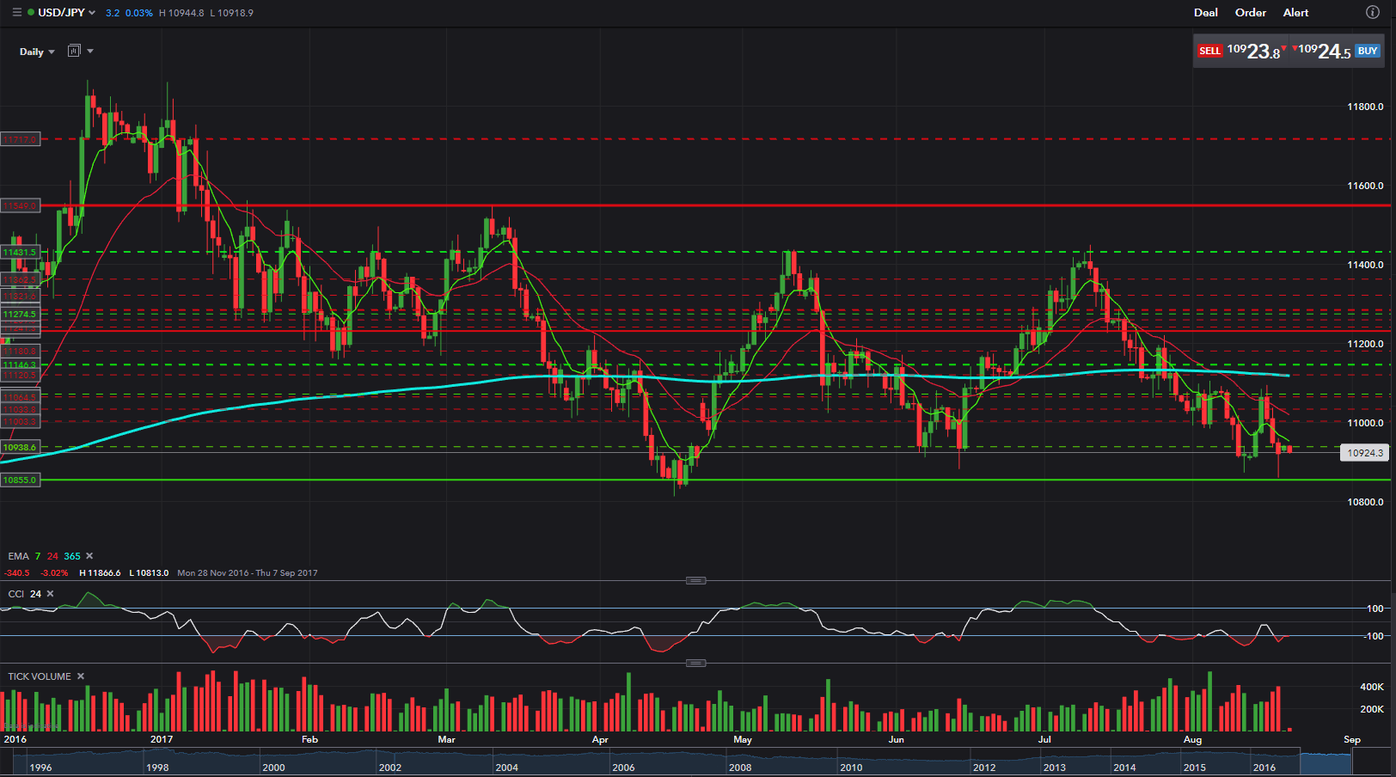The width and height of the screenshot is (1396, 777).
Task: Click the CCI period value 24
Action: click(x=35, y=594)
